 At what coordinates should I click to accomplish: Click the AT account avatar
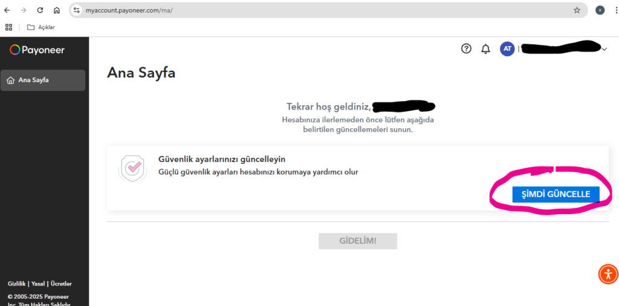point(507,49)
